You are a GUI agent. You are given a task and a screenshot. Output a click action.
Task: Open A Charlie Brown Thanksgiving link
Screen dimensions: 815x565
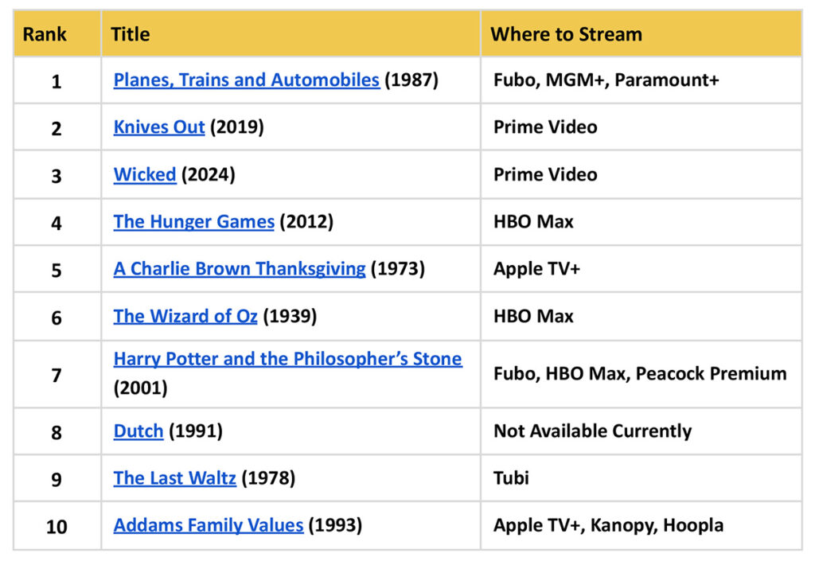(239, 269)
